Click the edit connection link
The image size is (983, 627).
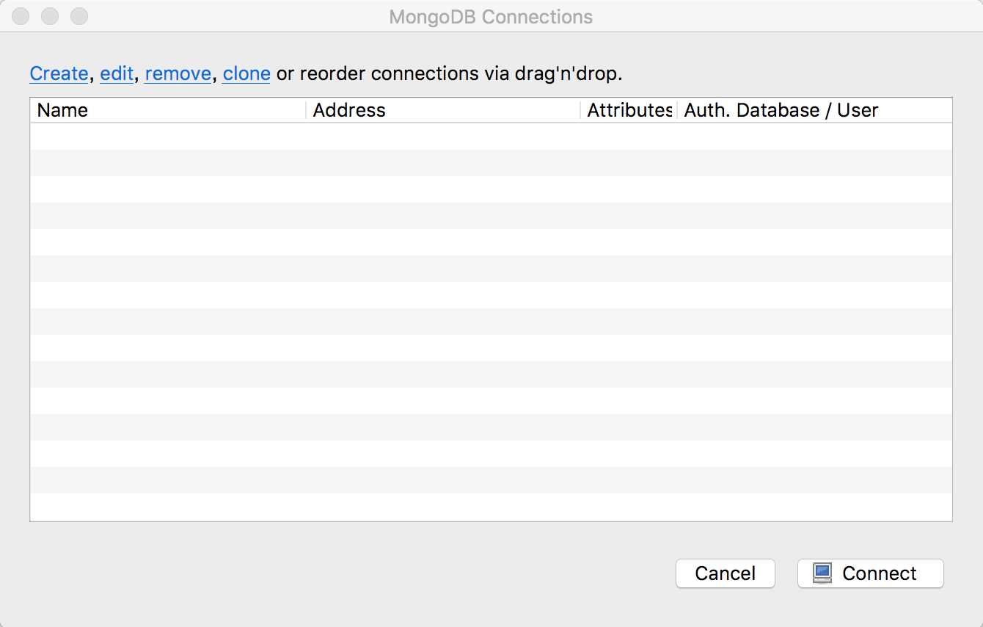point(117,73)
